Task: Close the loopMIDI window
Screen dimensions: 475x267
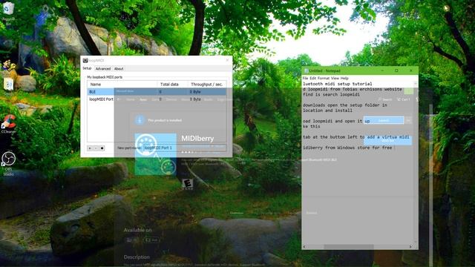Action: (x=228, y=60)
